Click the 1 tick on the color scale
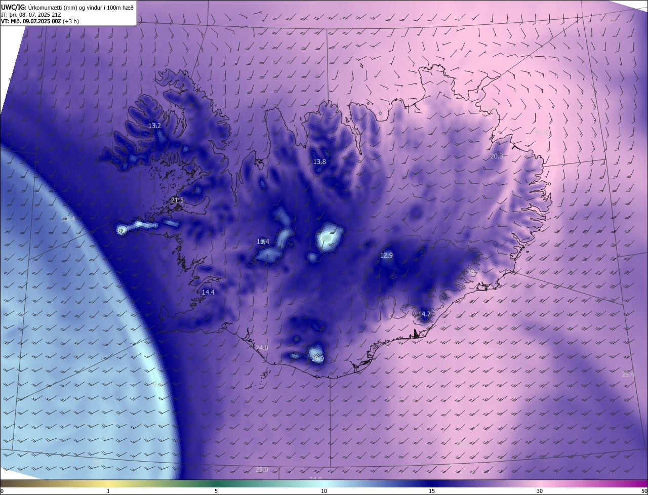Viewport: 648px width, 495px height. [108, 491]
